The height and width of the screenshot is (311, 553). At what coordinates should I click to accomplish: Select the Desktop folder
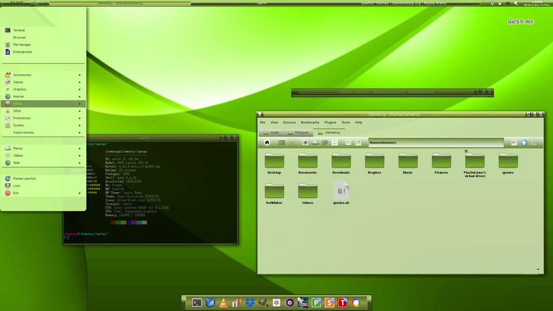tap(274, 163)
